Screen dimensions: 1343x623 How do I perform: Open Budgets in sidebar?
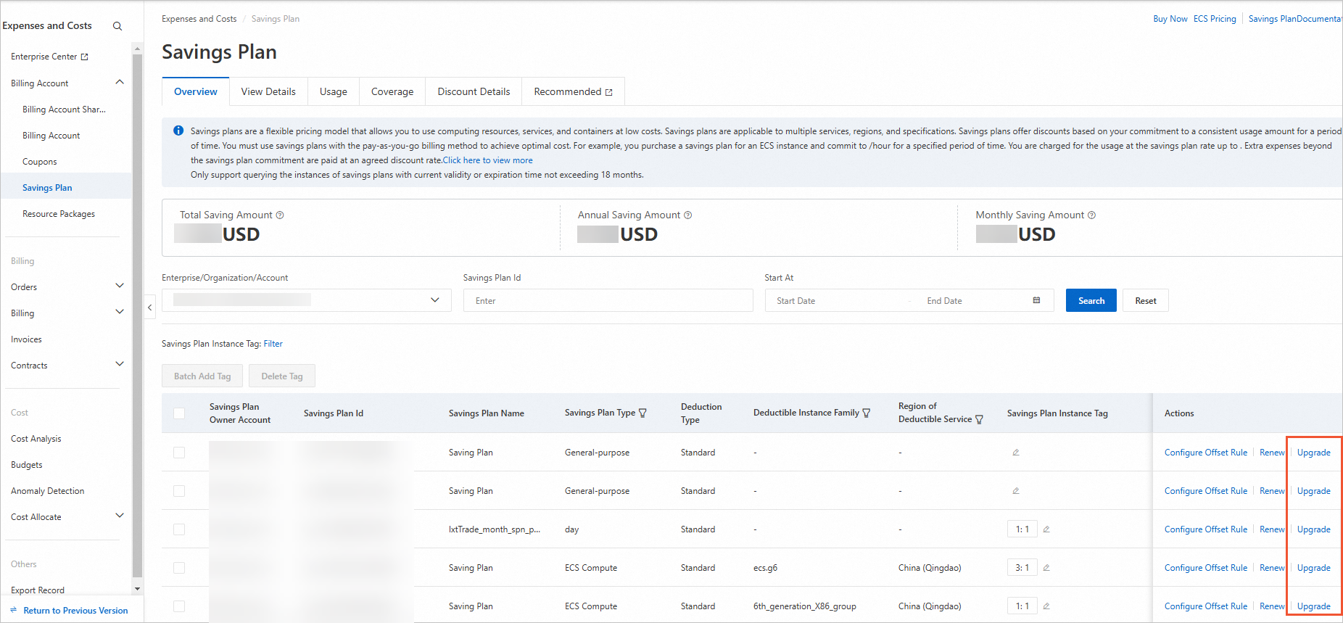(x=27, y=465)
